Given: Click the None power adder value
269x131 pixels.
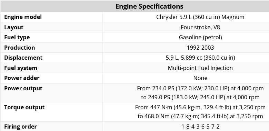Looking at the screenshot, I should tap(200, 78).
